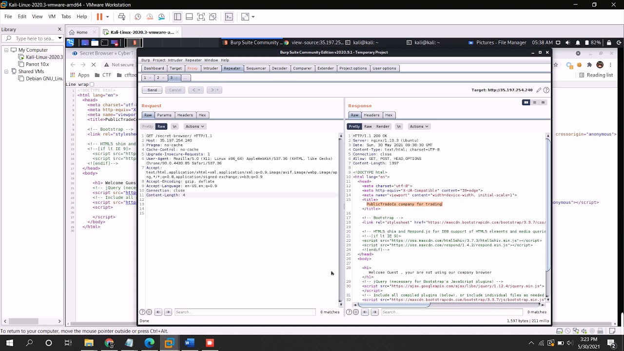Close the Library panel
Screen dimensions: 624x351
tap(59, 29)
